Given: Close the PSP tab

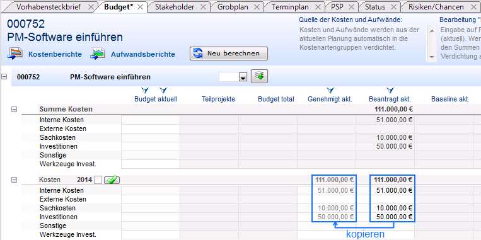Looking at the screenshot, I should 352,7.
